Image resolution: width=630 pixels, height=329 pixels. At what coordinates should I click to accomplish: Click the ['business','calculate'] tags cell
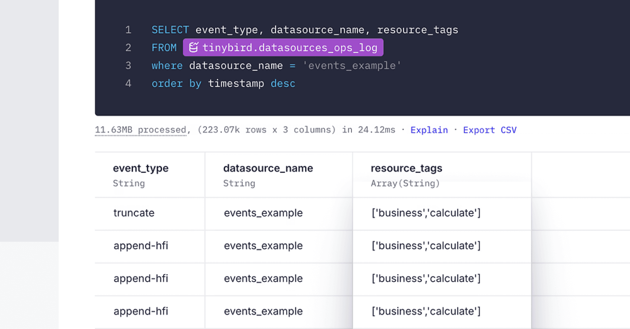[x=426, y=213]
